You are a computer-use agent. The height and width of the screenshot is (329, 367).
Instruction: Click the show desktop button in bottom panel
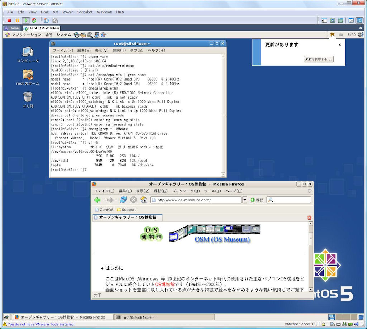click(6, 317)
